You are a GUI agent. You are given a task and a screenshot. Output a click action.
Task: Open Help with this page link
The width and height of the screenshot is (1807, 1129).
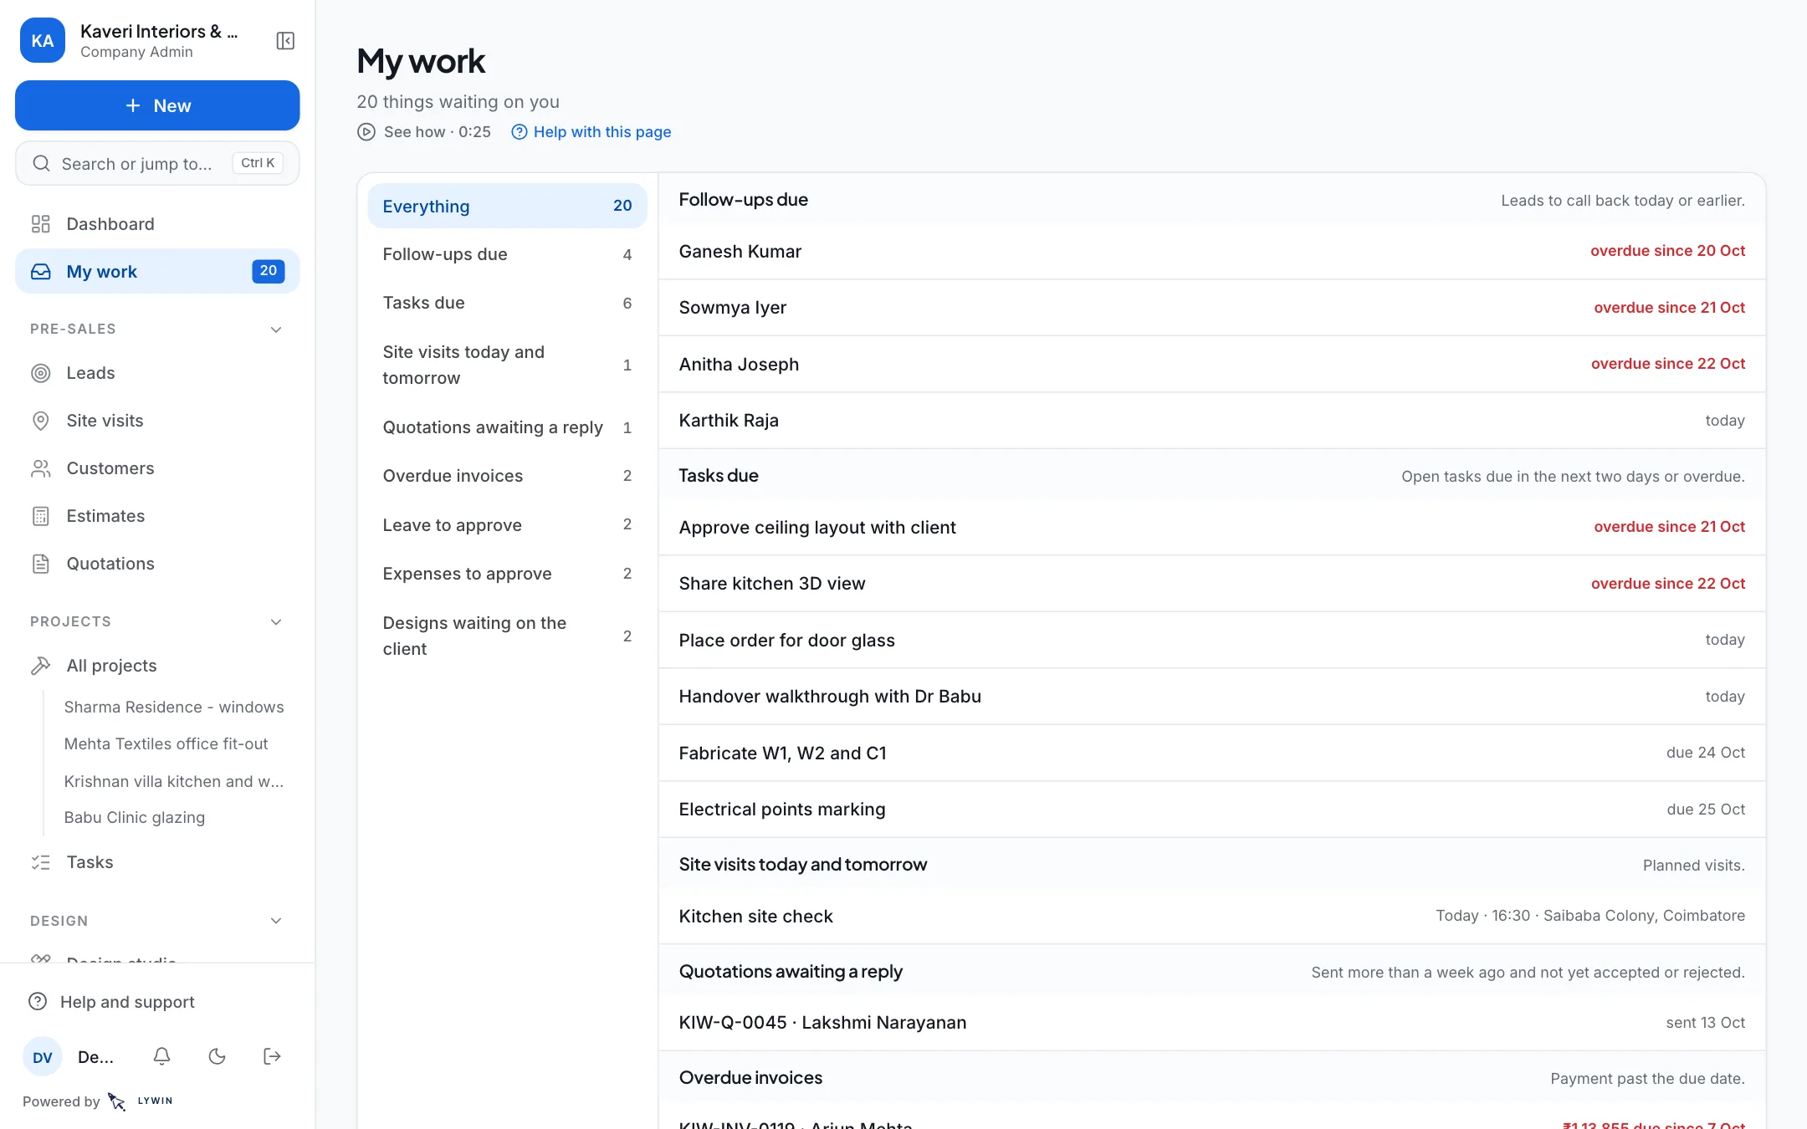point(591,132)
